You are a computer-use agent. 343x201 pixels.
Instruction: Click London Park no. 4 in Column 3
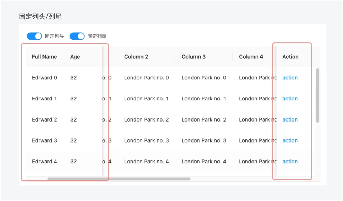point(204,162)
